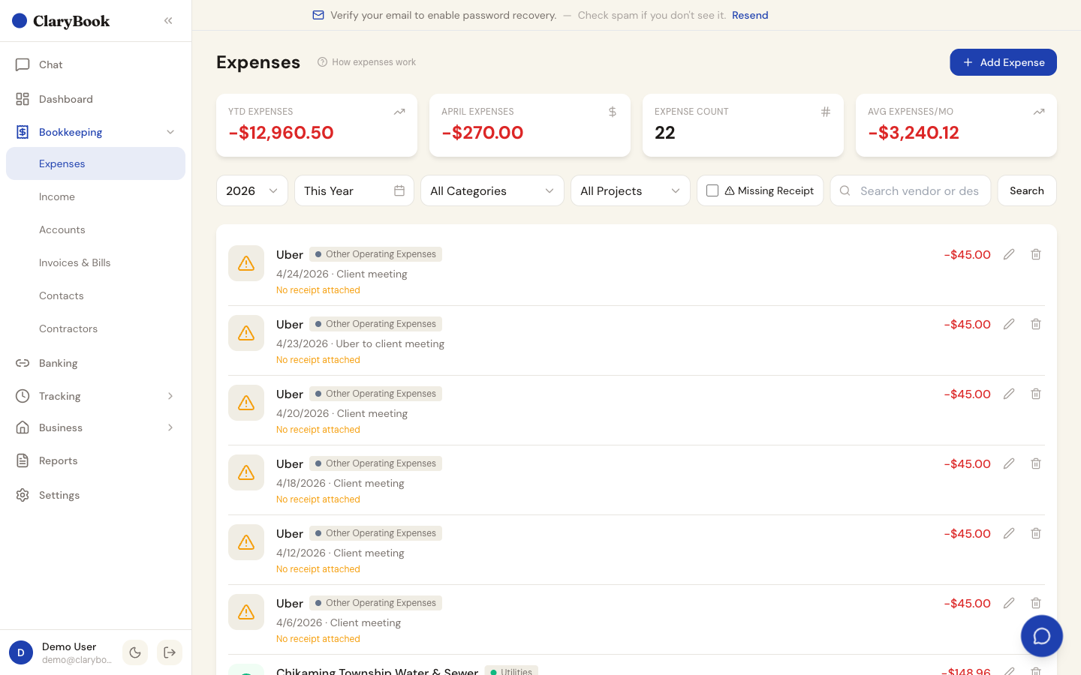Click the warning triangle on the 4/20/2026 Uber expense
Viewport: 1081px width, 675px height.
click(245, 403)
